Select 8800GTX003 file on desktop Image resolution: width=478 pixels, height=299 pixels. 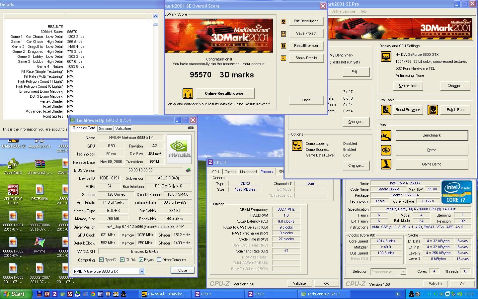point(13,273)
